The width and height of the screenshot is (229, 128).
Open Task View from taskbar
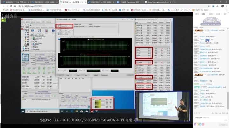67,111
